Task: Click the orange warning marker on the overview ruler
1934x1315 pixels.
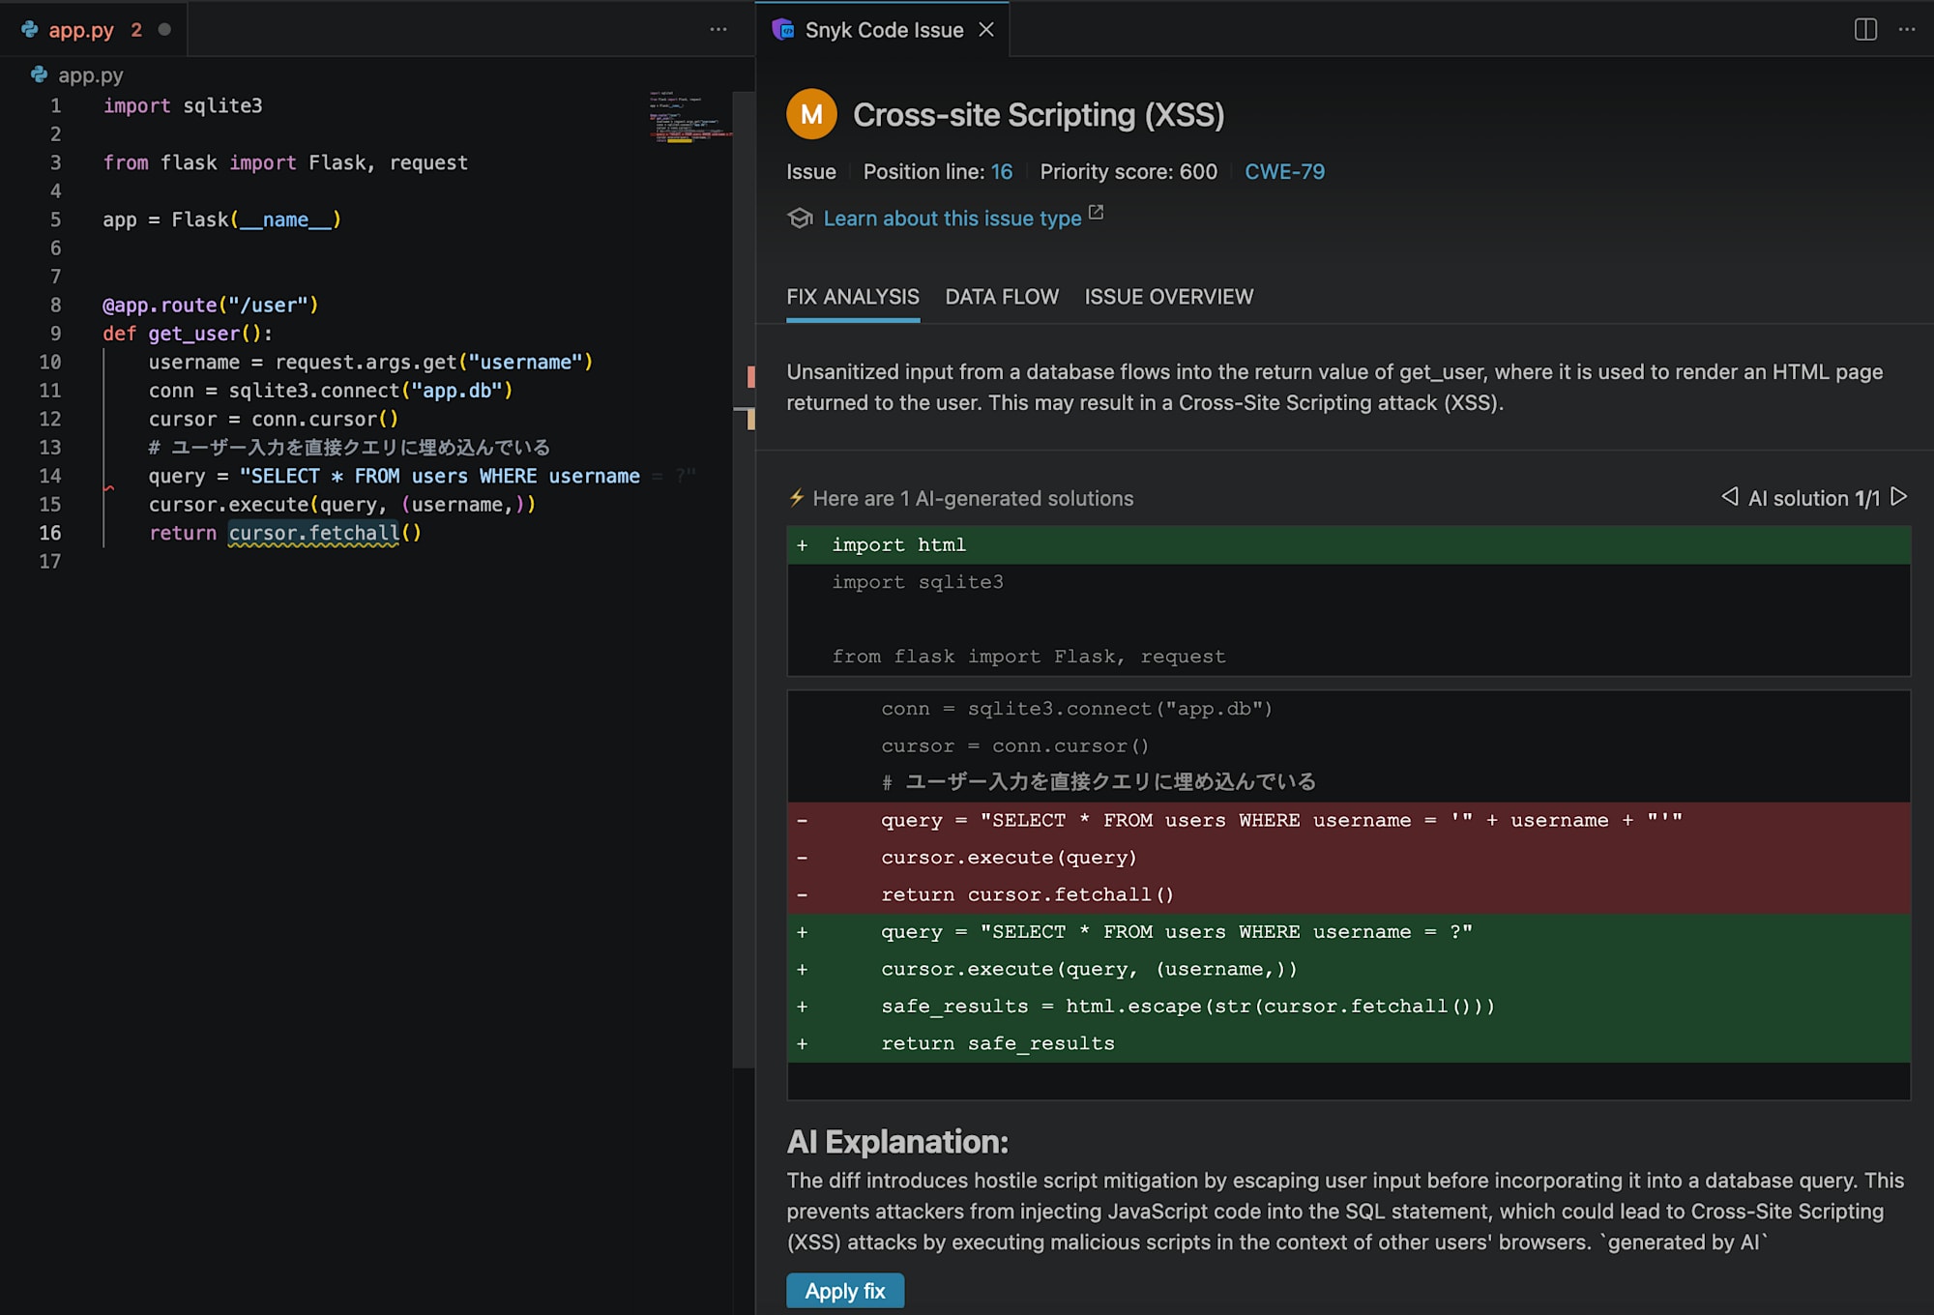Action: coord(750,419)
